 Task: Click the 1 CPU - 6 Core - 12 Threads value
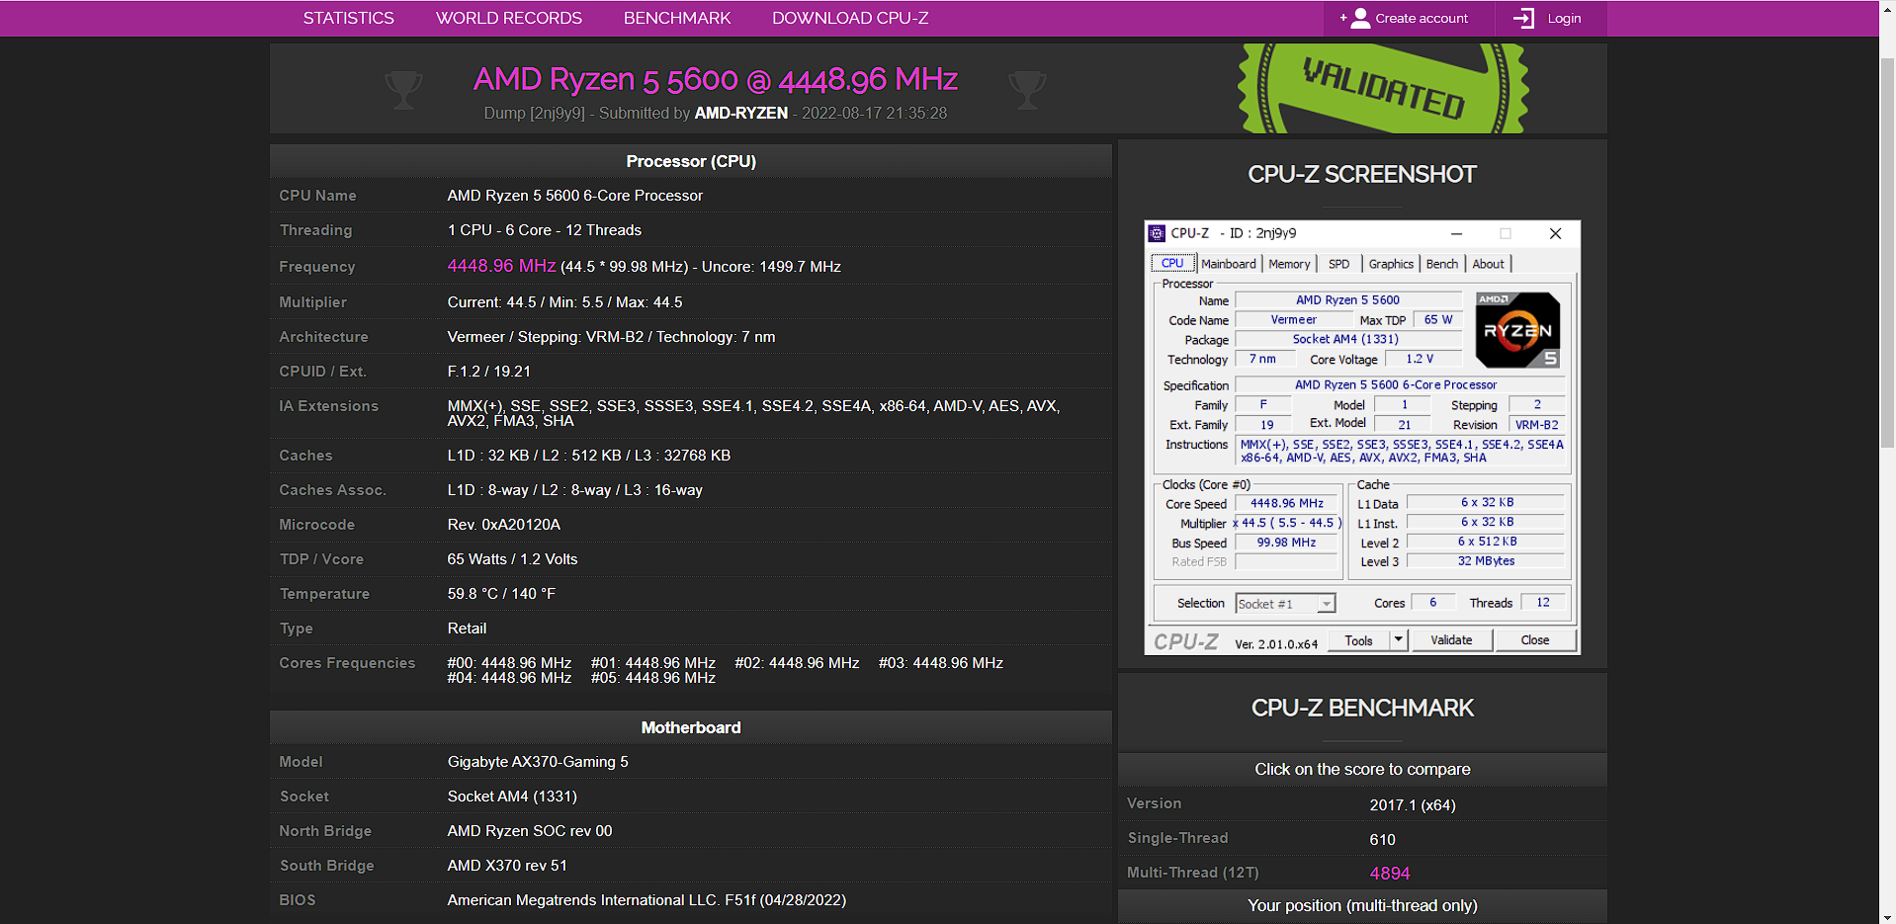click(x=545, y=230)
